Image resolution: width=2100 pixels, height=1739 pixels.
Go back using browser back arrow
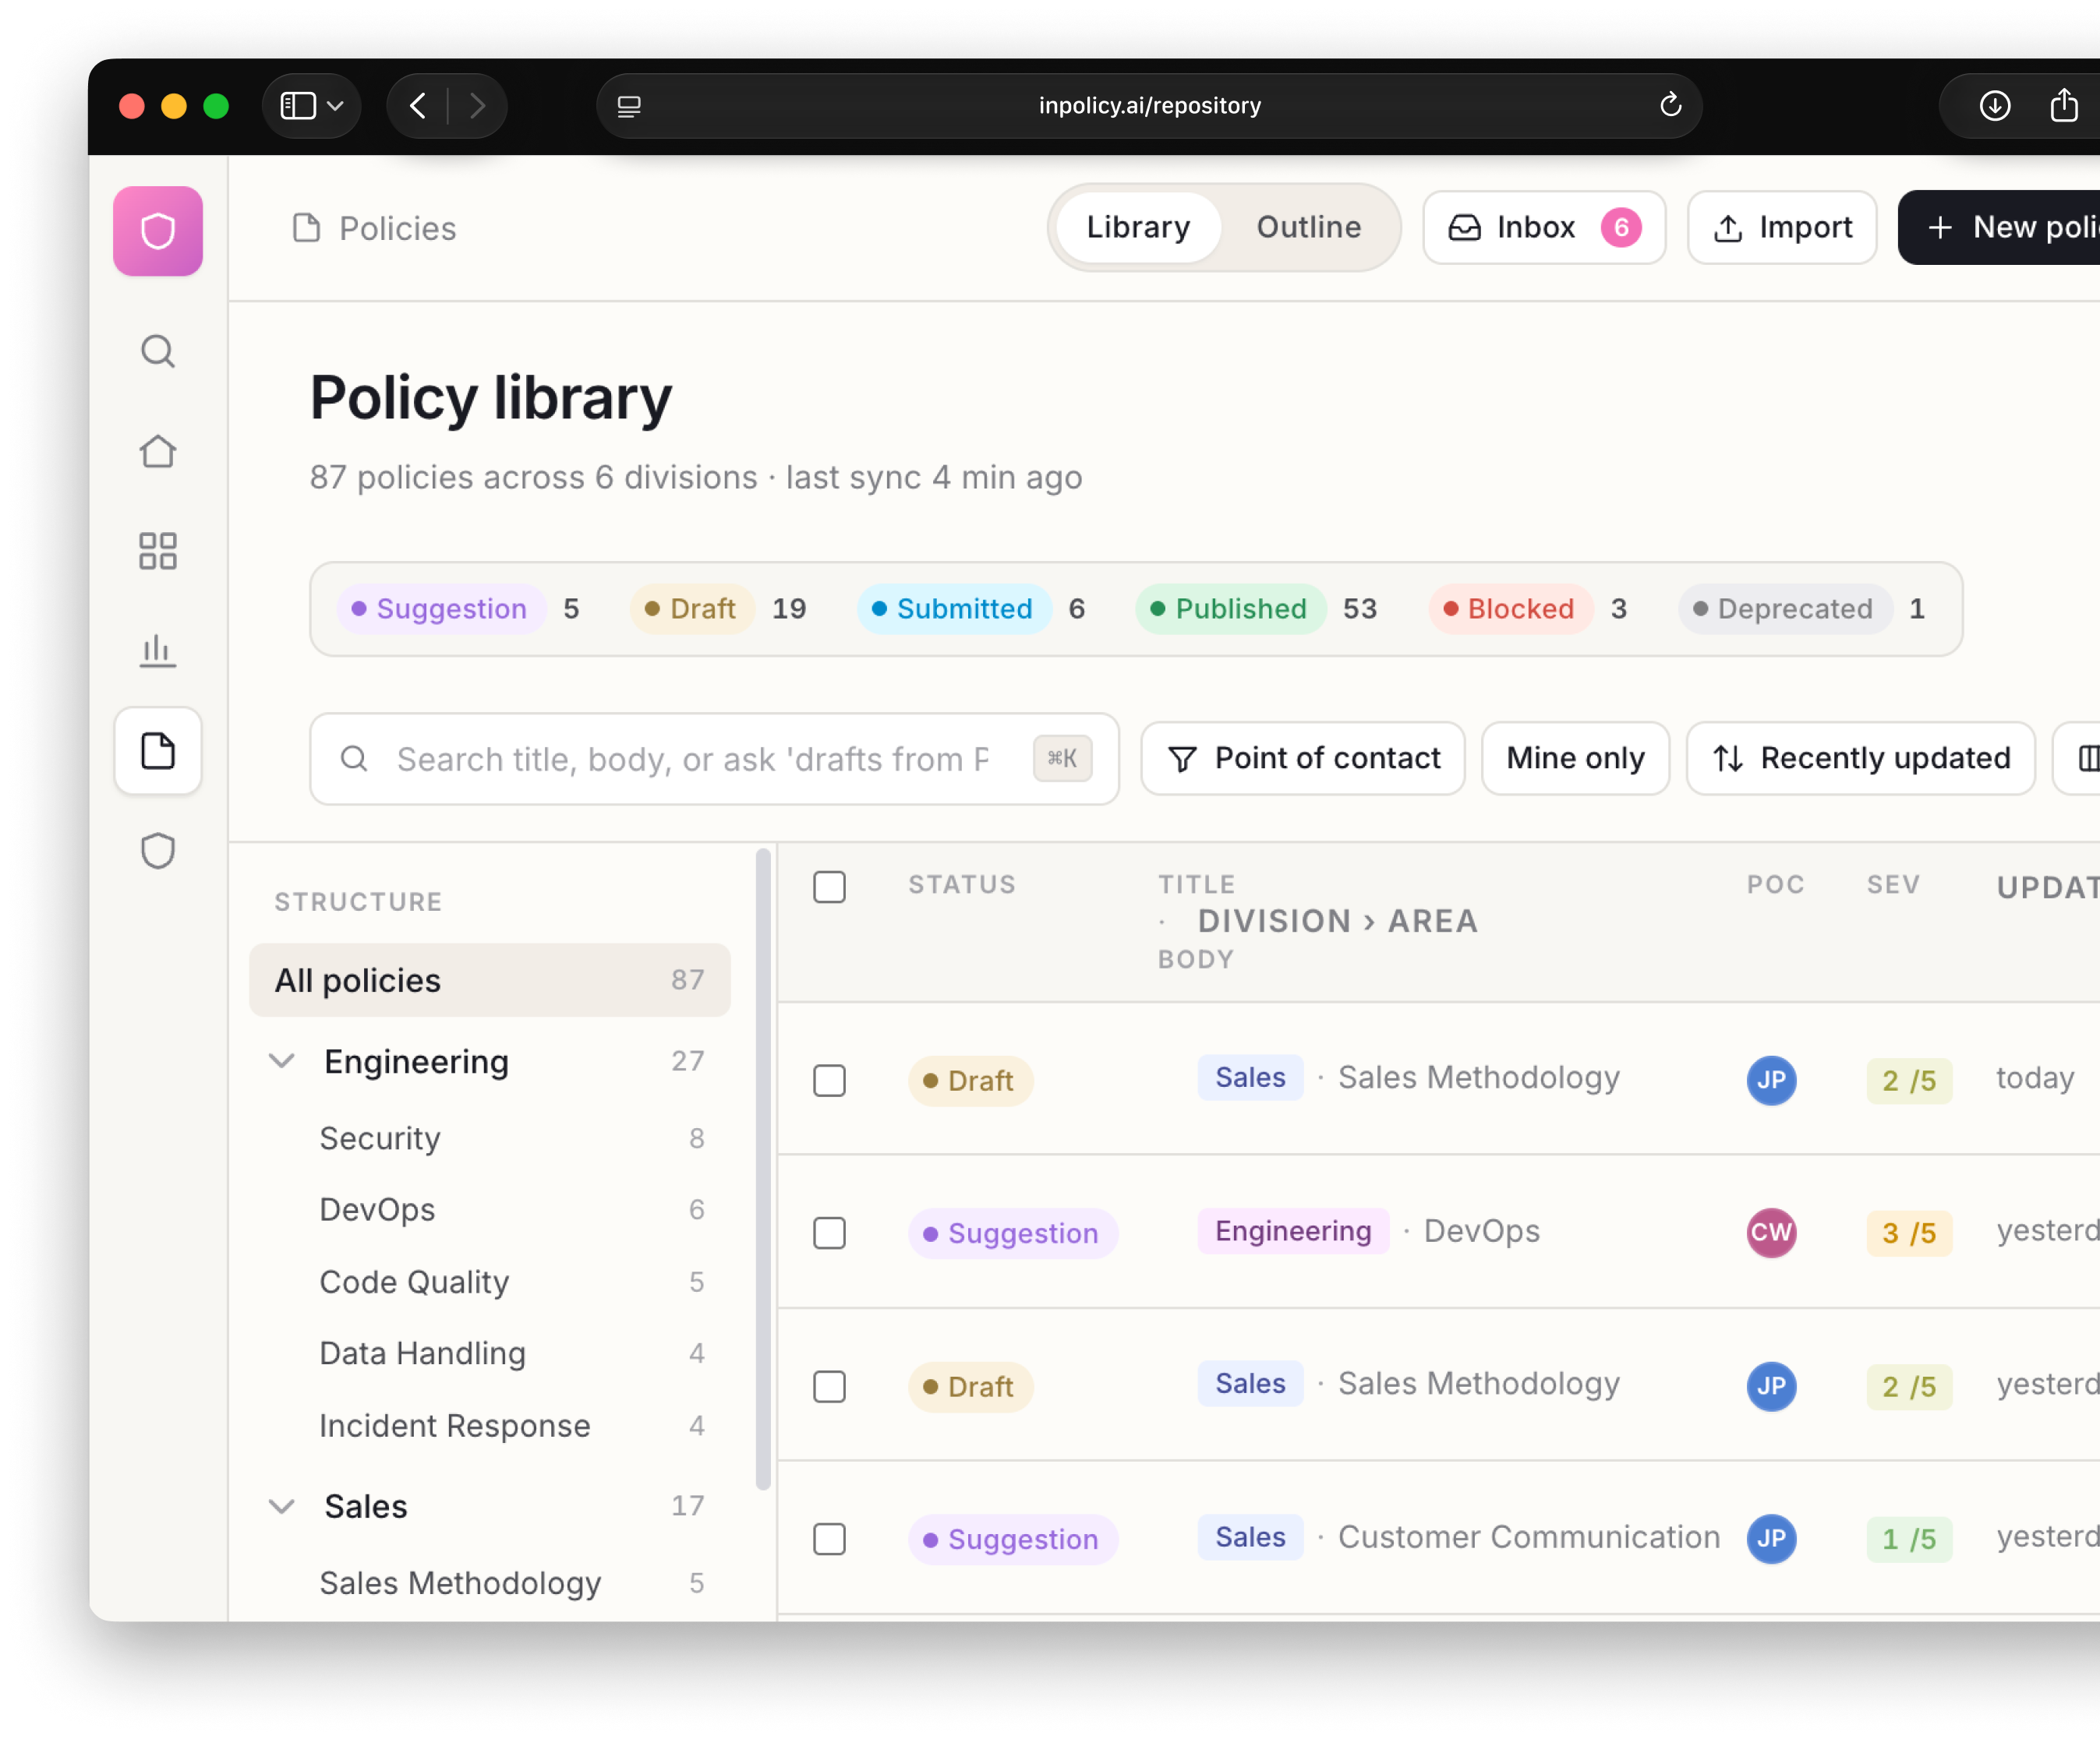click(x=418, y=106)
